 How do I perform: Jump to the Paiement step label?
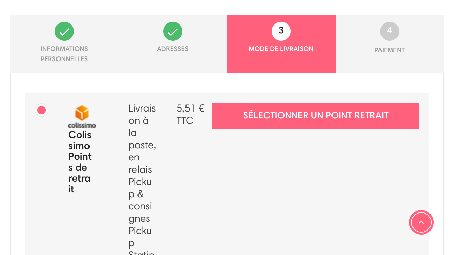[389, 50]
